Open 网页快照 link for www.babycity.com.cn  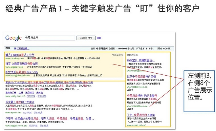click(33, 126)
